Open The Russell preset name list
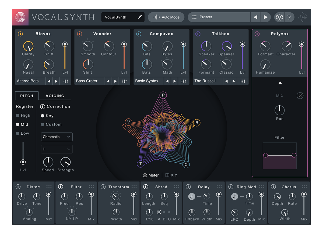This screenshot has height=233, width=323. [208, 81]
